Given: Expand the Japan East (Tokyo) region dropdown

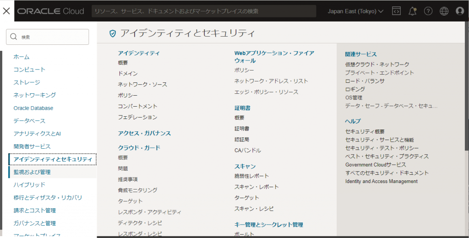Looking at the screenshot, I should [x=355, y=11].
